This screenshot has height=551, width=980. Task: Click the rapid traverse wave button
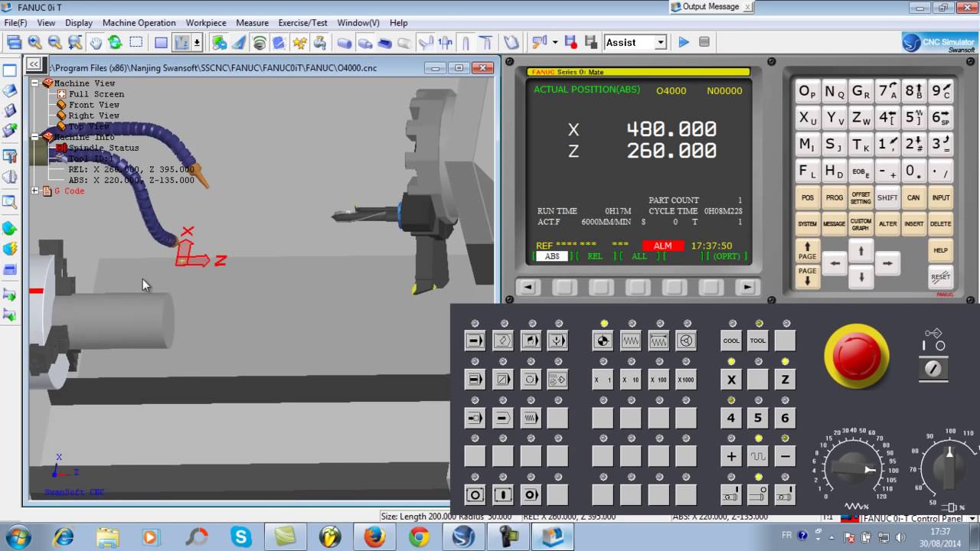pos(757,456)
